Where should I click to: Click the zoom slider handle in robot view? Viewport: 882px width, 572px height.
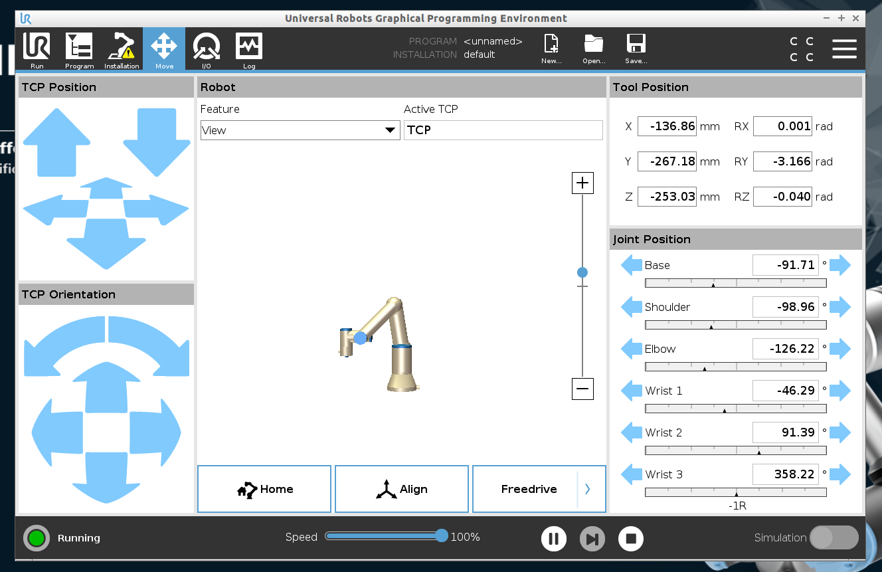pyautogui.click(x=582, y=272)
